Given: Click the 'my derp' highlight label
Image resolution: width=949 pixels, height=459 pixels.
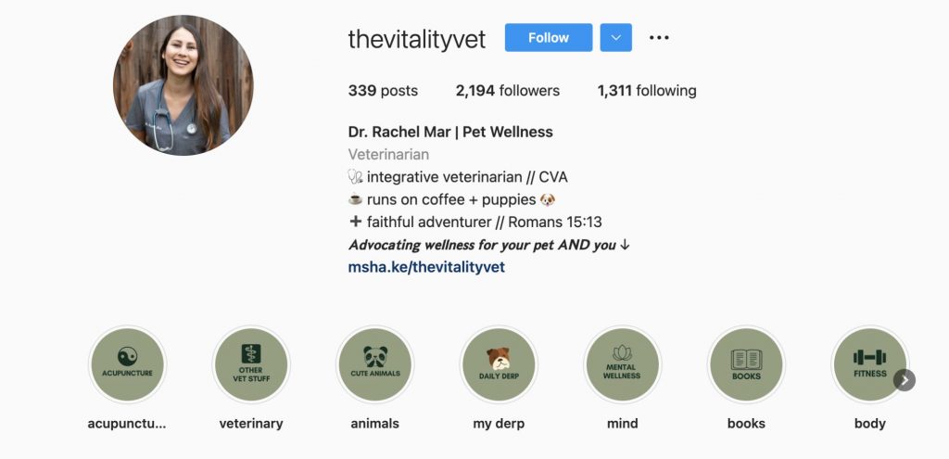Looking at the screenshot, I should (499, 424).
